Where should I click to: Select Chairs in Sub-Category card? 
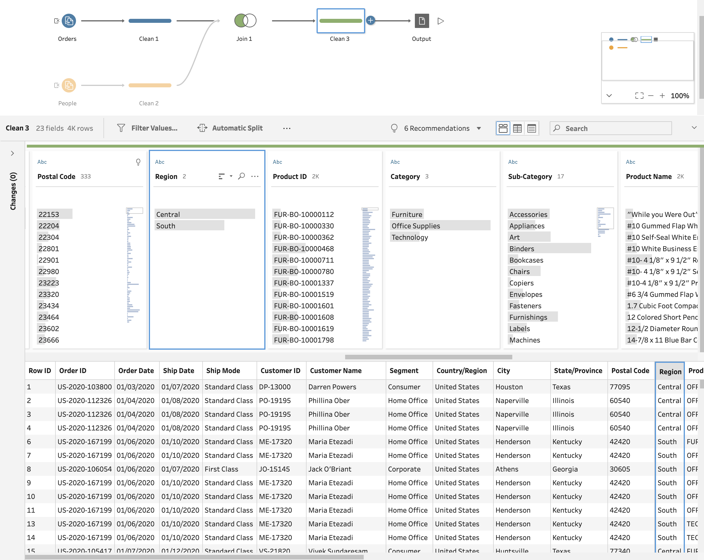[524, 271]
